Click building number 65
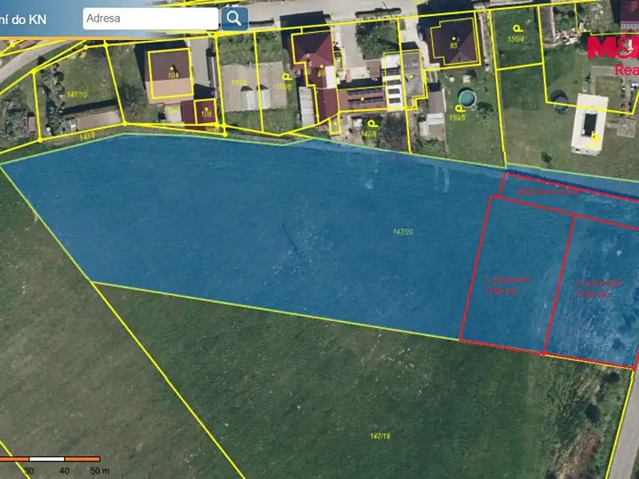Image resolution: width=639 pixels, height=479 pixels. (454, 46)
